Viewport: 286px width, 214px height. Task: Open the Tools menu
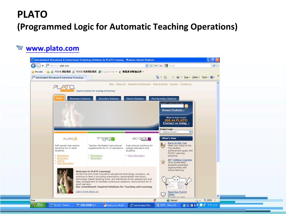[205, 77]
